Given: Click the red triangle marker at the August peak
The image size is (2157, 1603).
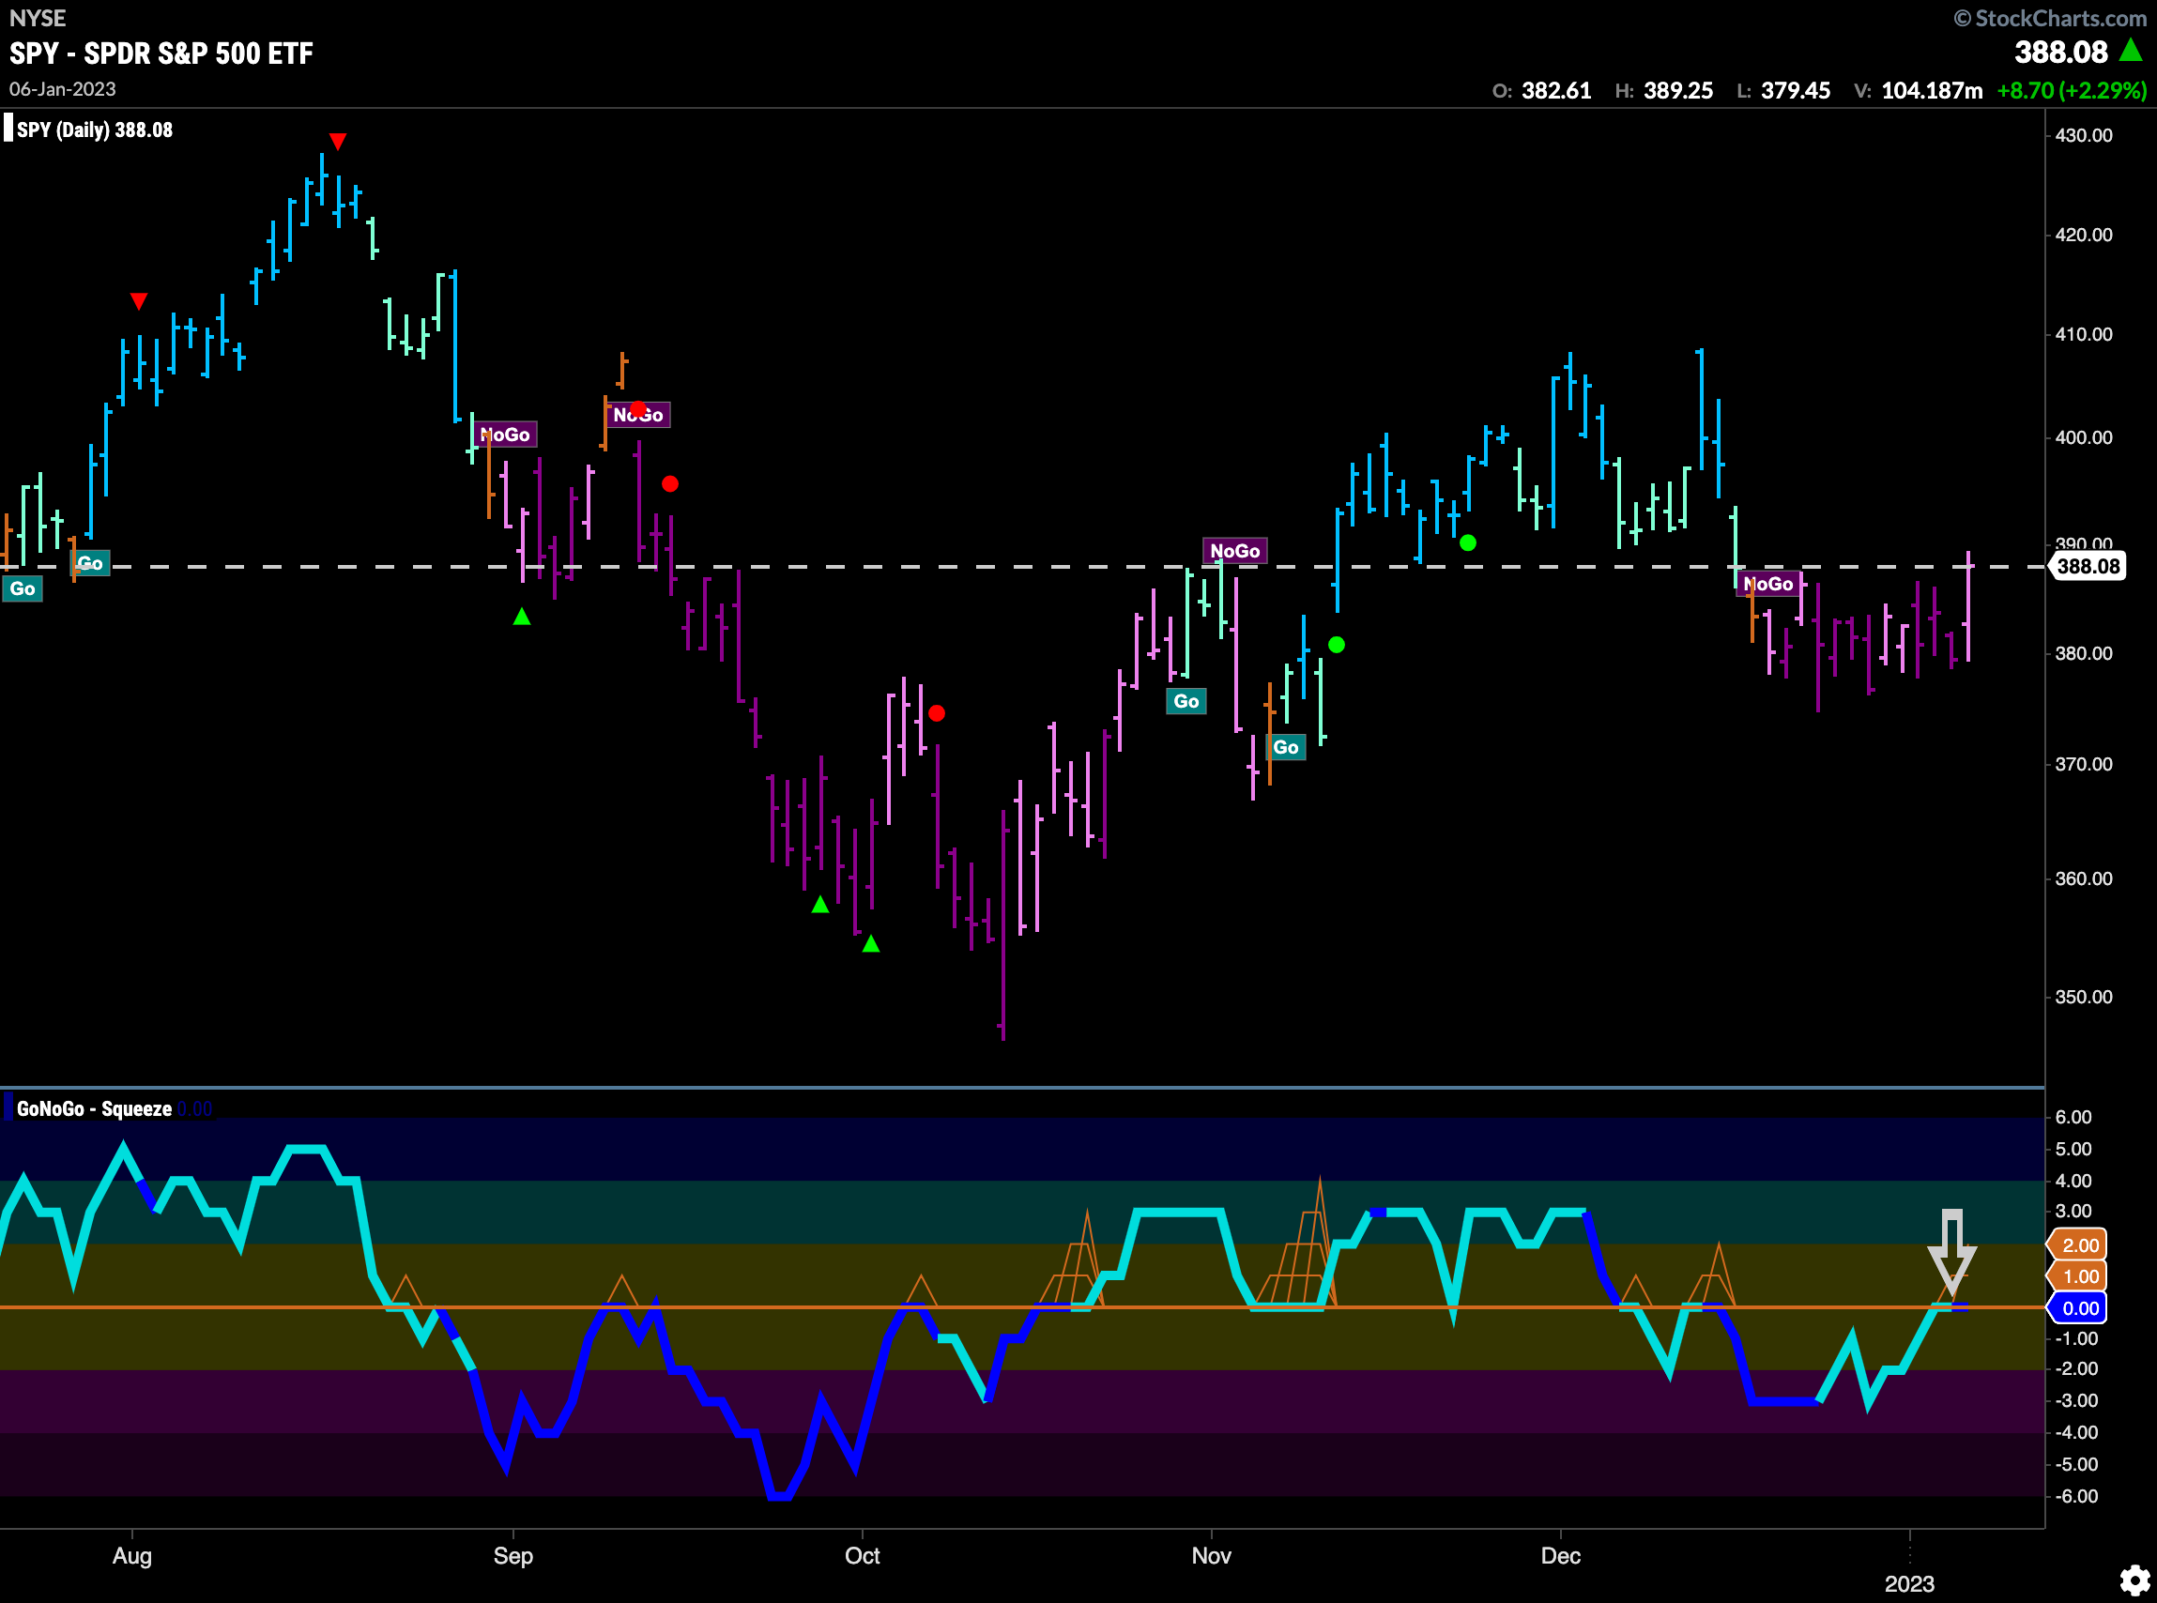Looking at the screenshot, I should (338, 142).
